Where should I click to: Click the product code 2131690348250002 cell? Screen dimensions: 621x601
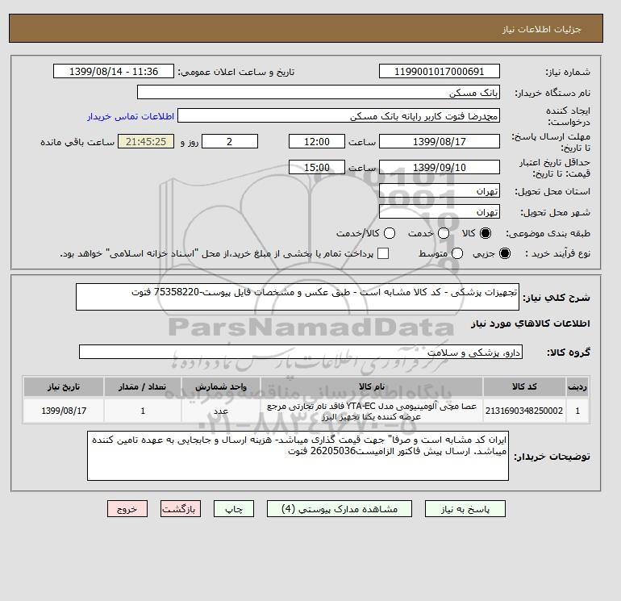(x=524, y=411)
